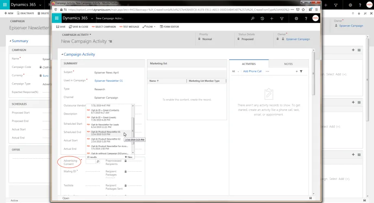Open Dynamics 365 dropdown chevron in front window
The height and width of the screenshot is (203, 374).
pos(92,18)
